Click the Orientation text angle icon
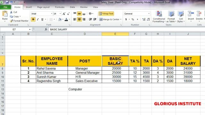Screen dimensions: 205x115 [90, 13]
